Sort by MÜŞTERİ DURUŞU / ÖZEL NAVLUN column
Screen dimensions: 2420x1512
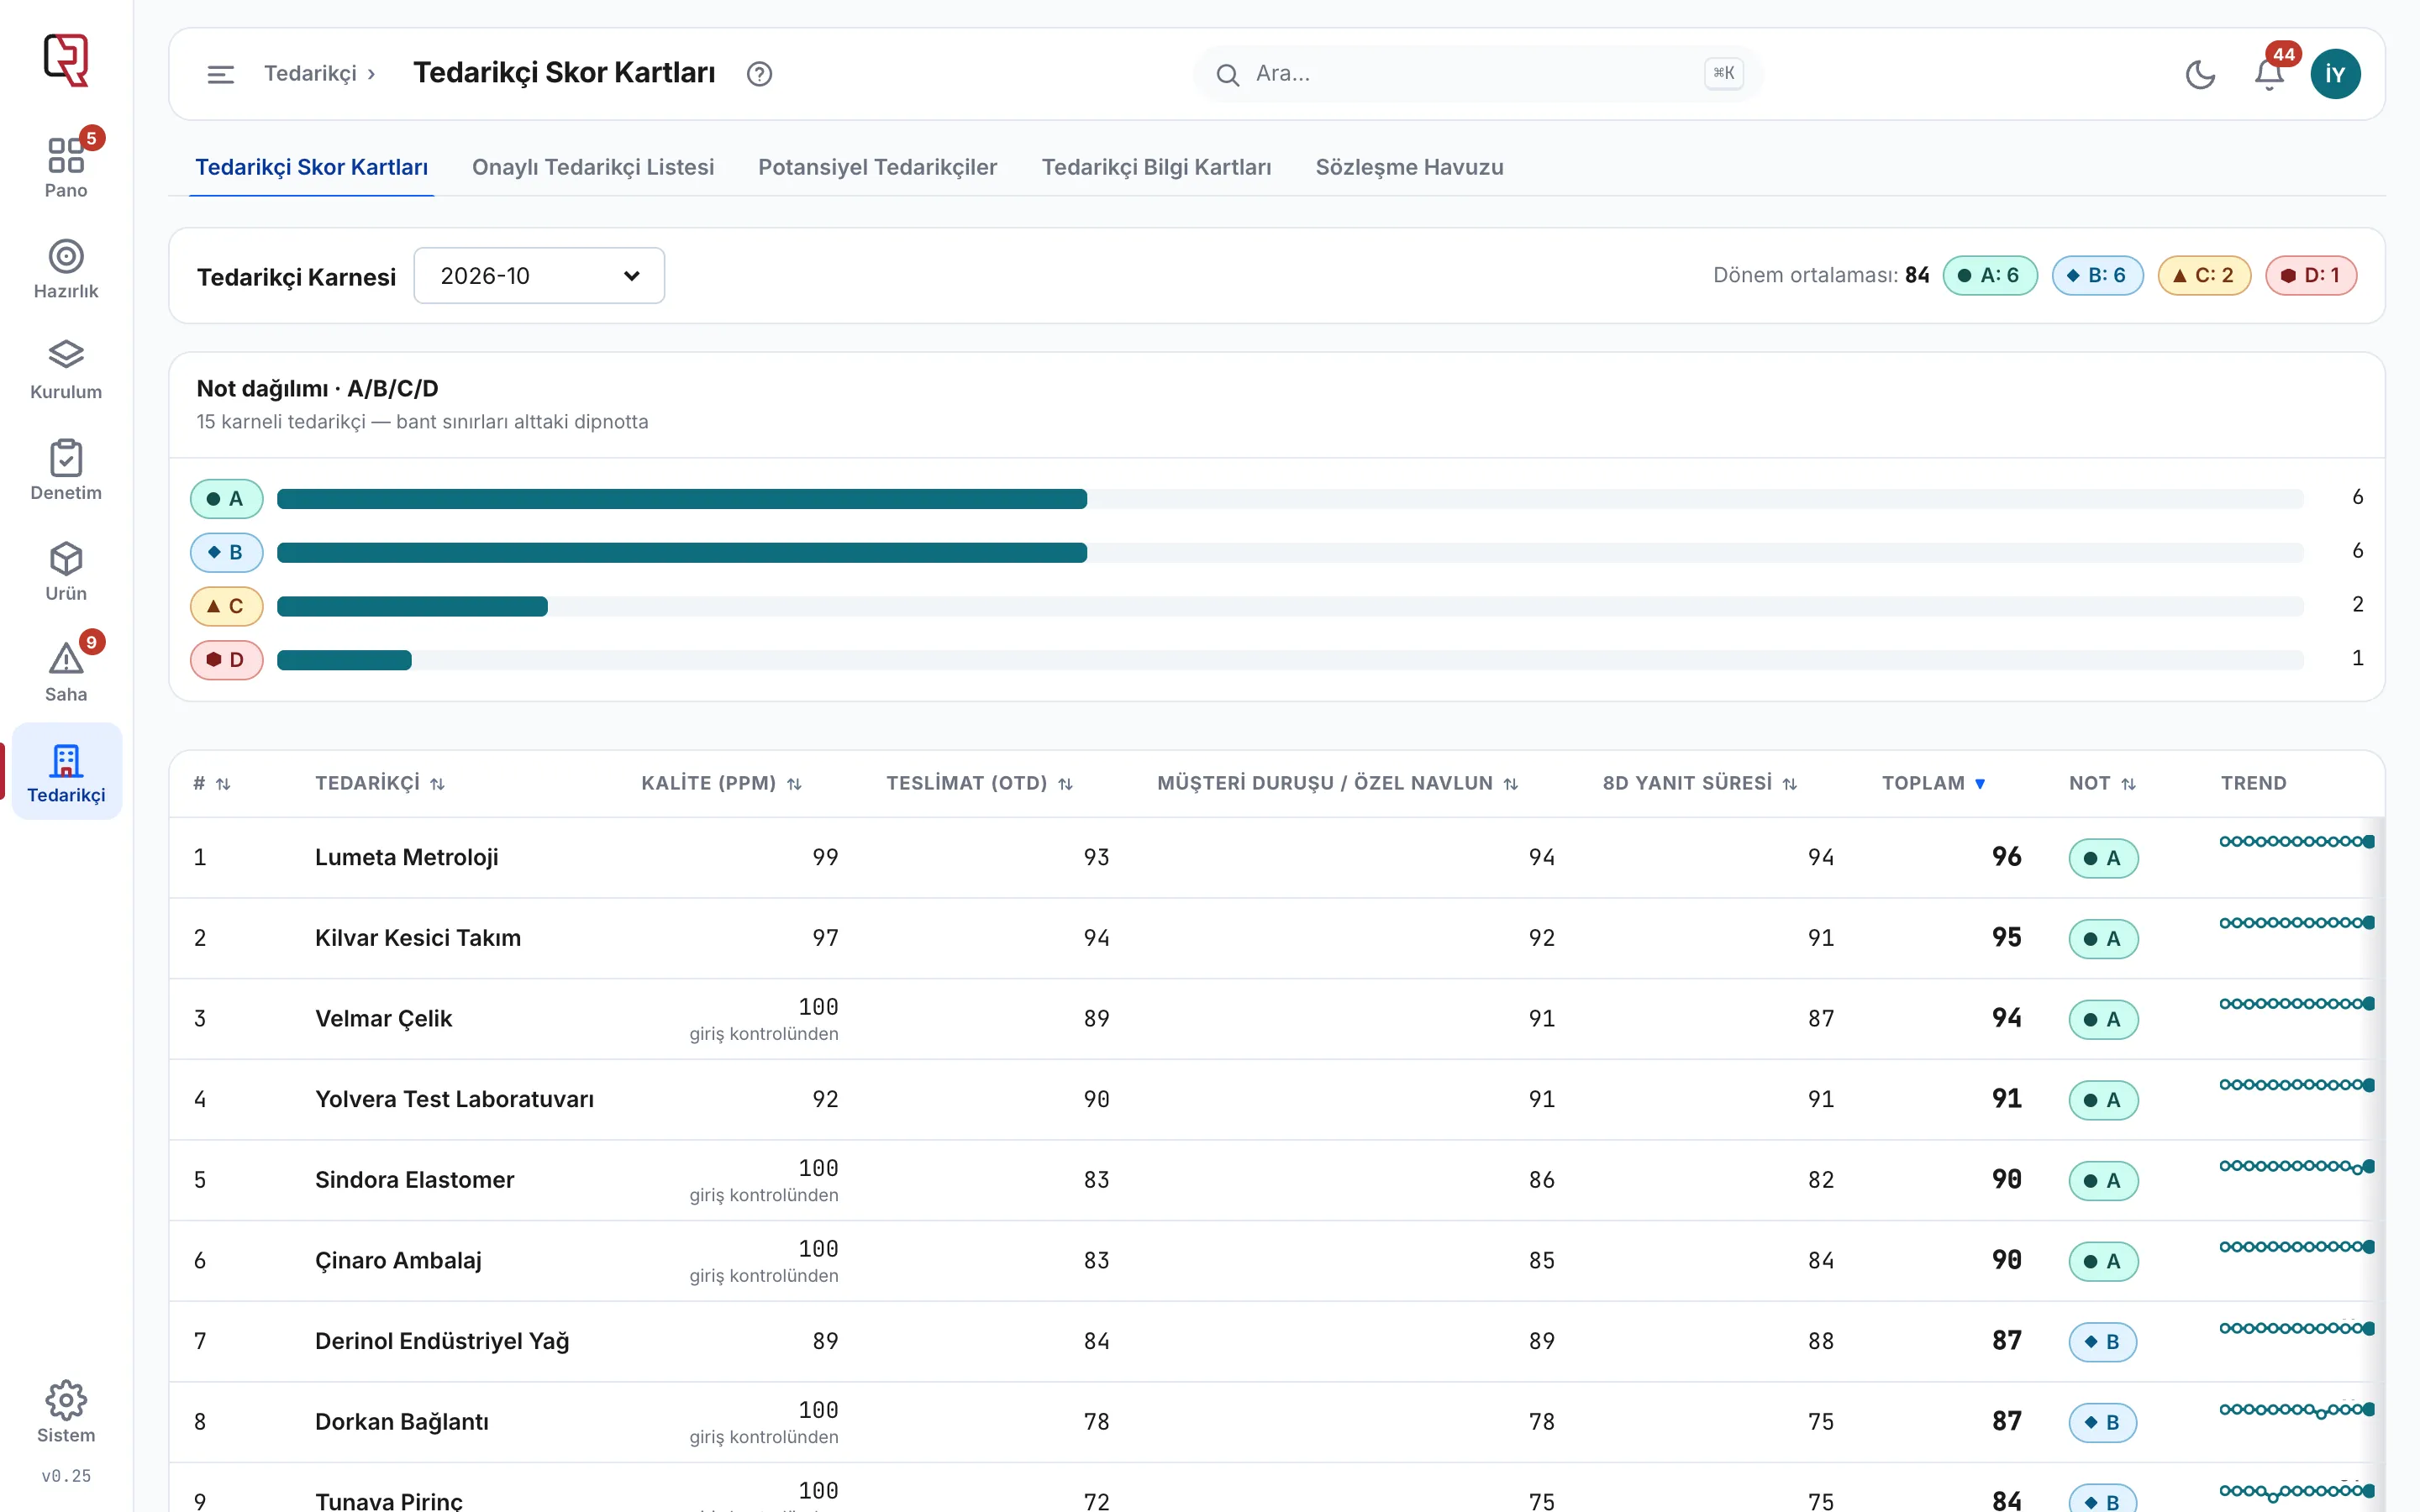(1337, 784)
